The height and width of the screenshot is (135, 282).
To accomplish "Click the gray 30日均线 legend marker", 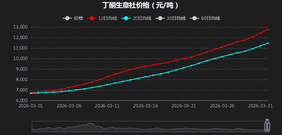I will click(160, 18).
